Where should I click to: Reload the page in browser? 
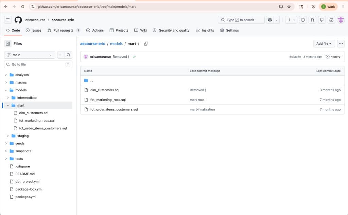pos(23,7)
